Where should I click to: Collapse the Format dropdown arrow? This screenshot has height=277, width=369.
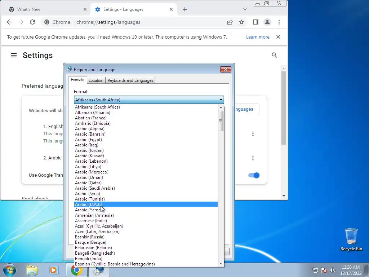[x=221, y=100]
